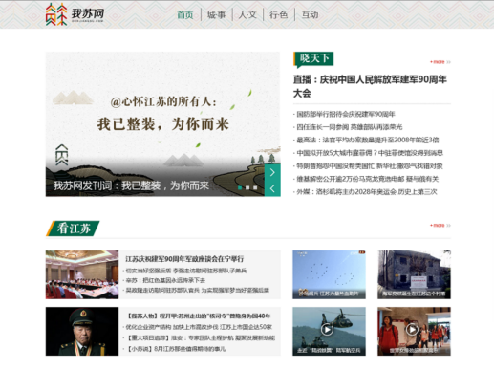Open article 【小苏说】8月江苏那些值得期待的事儿
The height and width of the screenshot is (370, 494).
point(177,349)
